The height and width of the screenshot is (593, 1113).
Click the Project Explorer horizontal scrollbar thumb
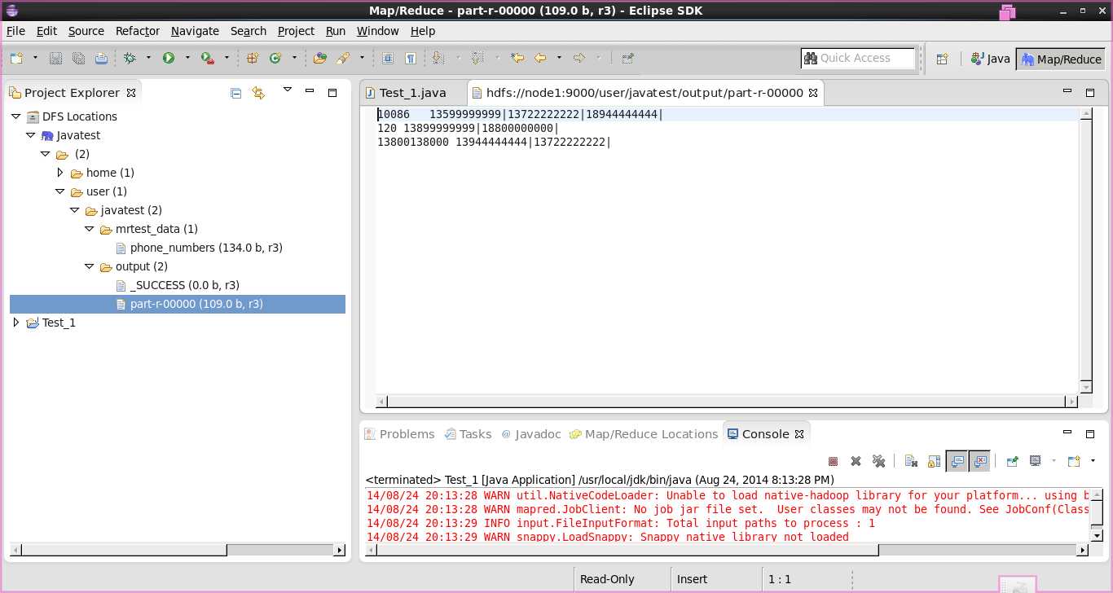125,550
